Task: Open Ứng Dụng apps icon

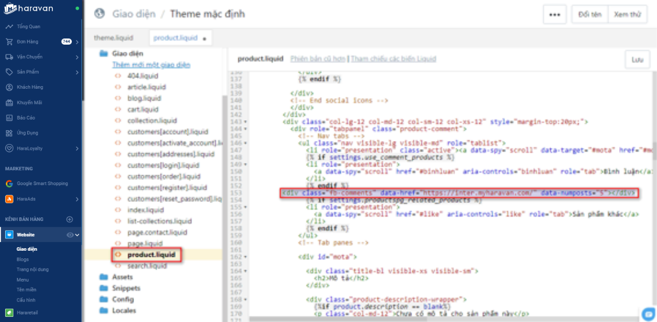Action: pyautogui.click(x=9, y=133)
